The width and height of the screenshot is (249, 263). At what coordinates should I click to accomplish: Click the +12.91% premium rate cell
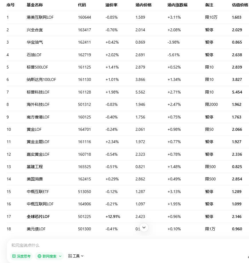pyautogui.click(x=113, y=217)
